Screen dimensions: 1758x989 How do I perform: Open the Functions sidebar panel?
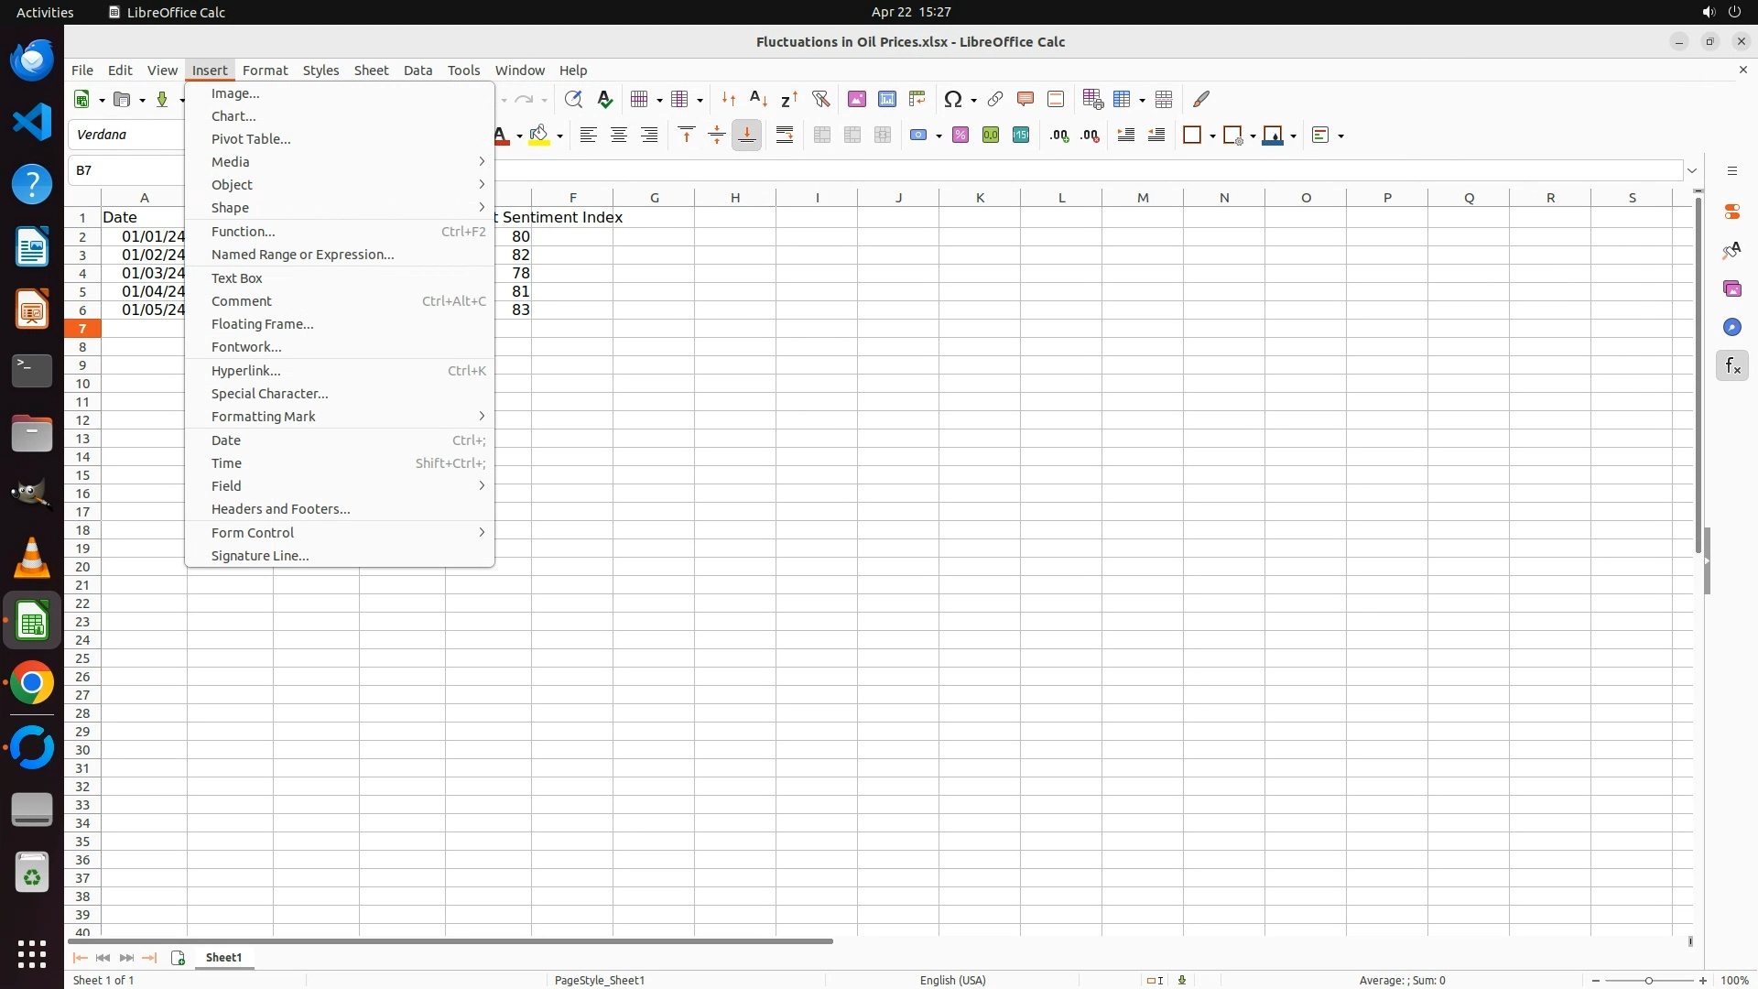click(1731, 366)
